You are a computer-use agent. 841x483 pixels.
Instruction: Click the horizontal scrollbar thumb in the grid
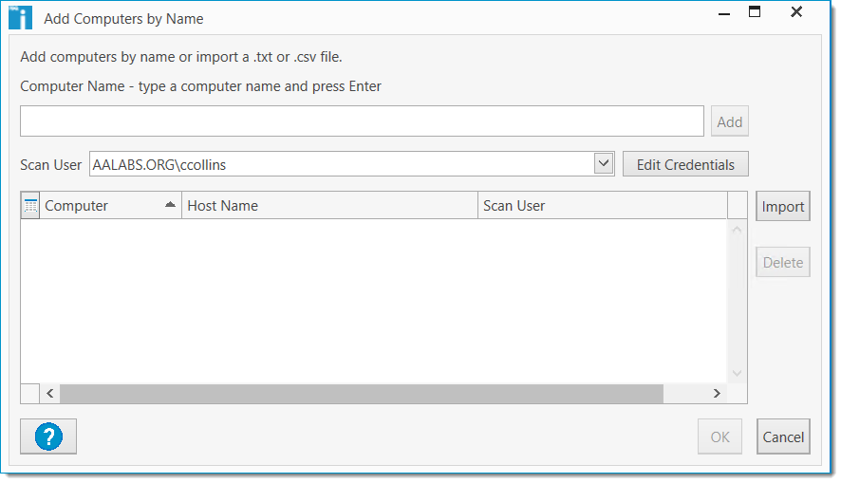pos(361,394)
